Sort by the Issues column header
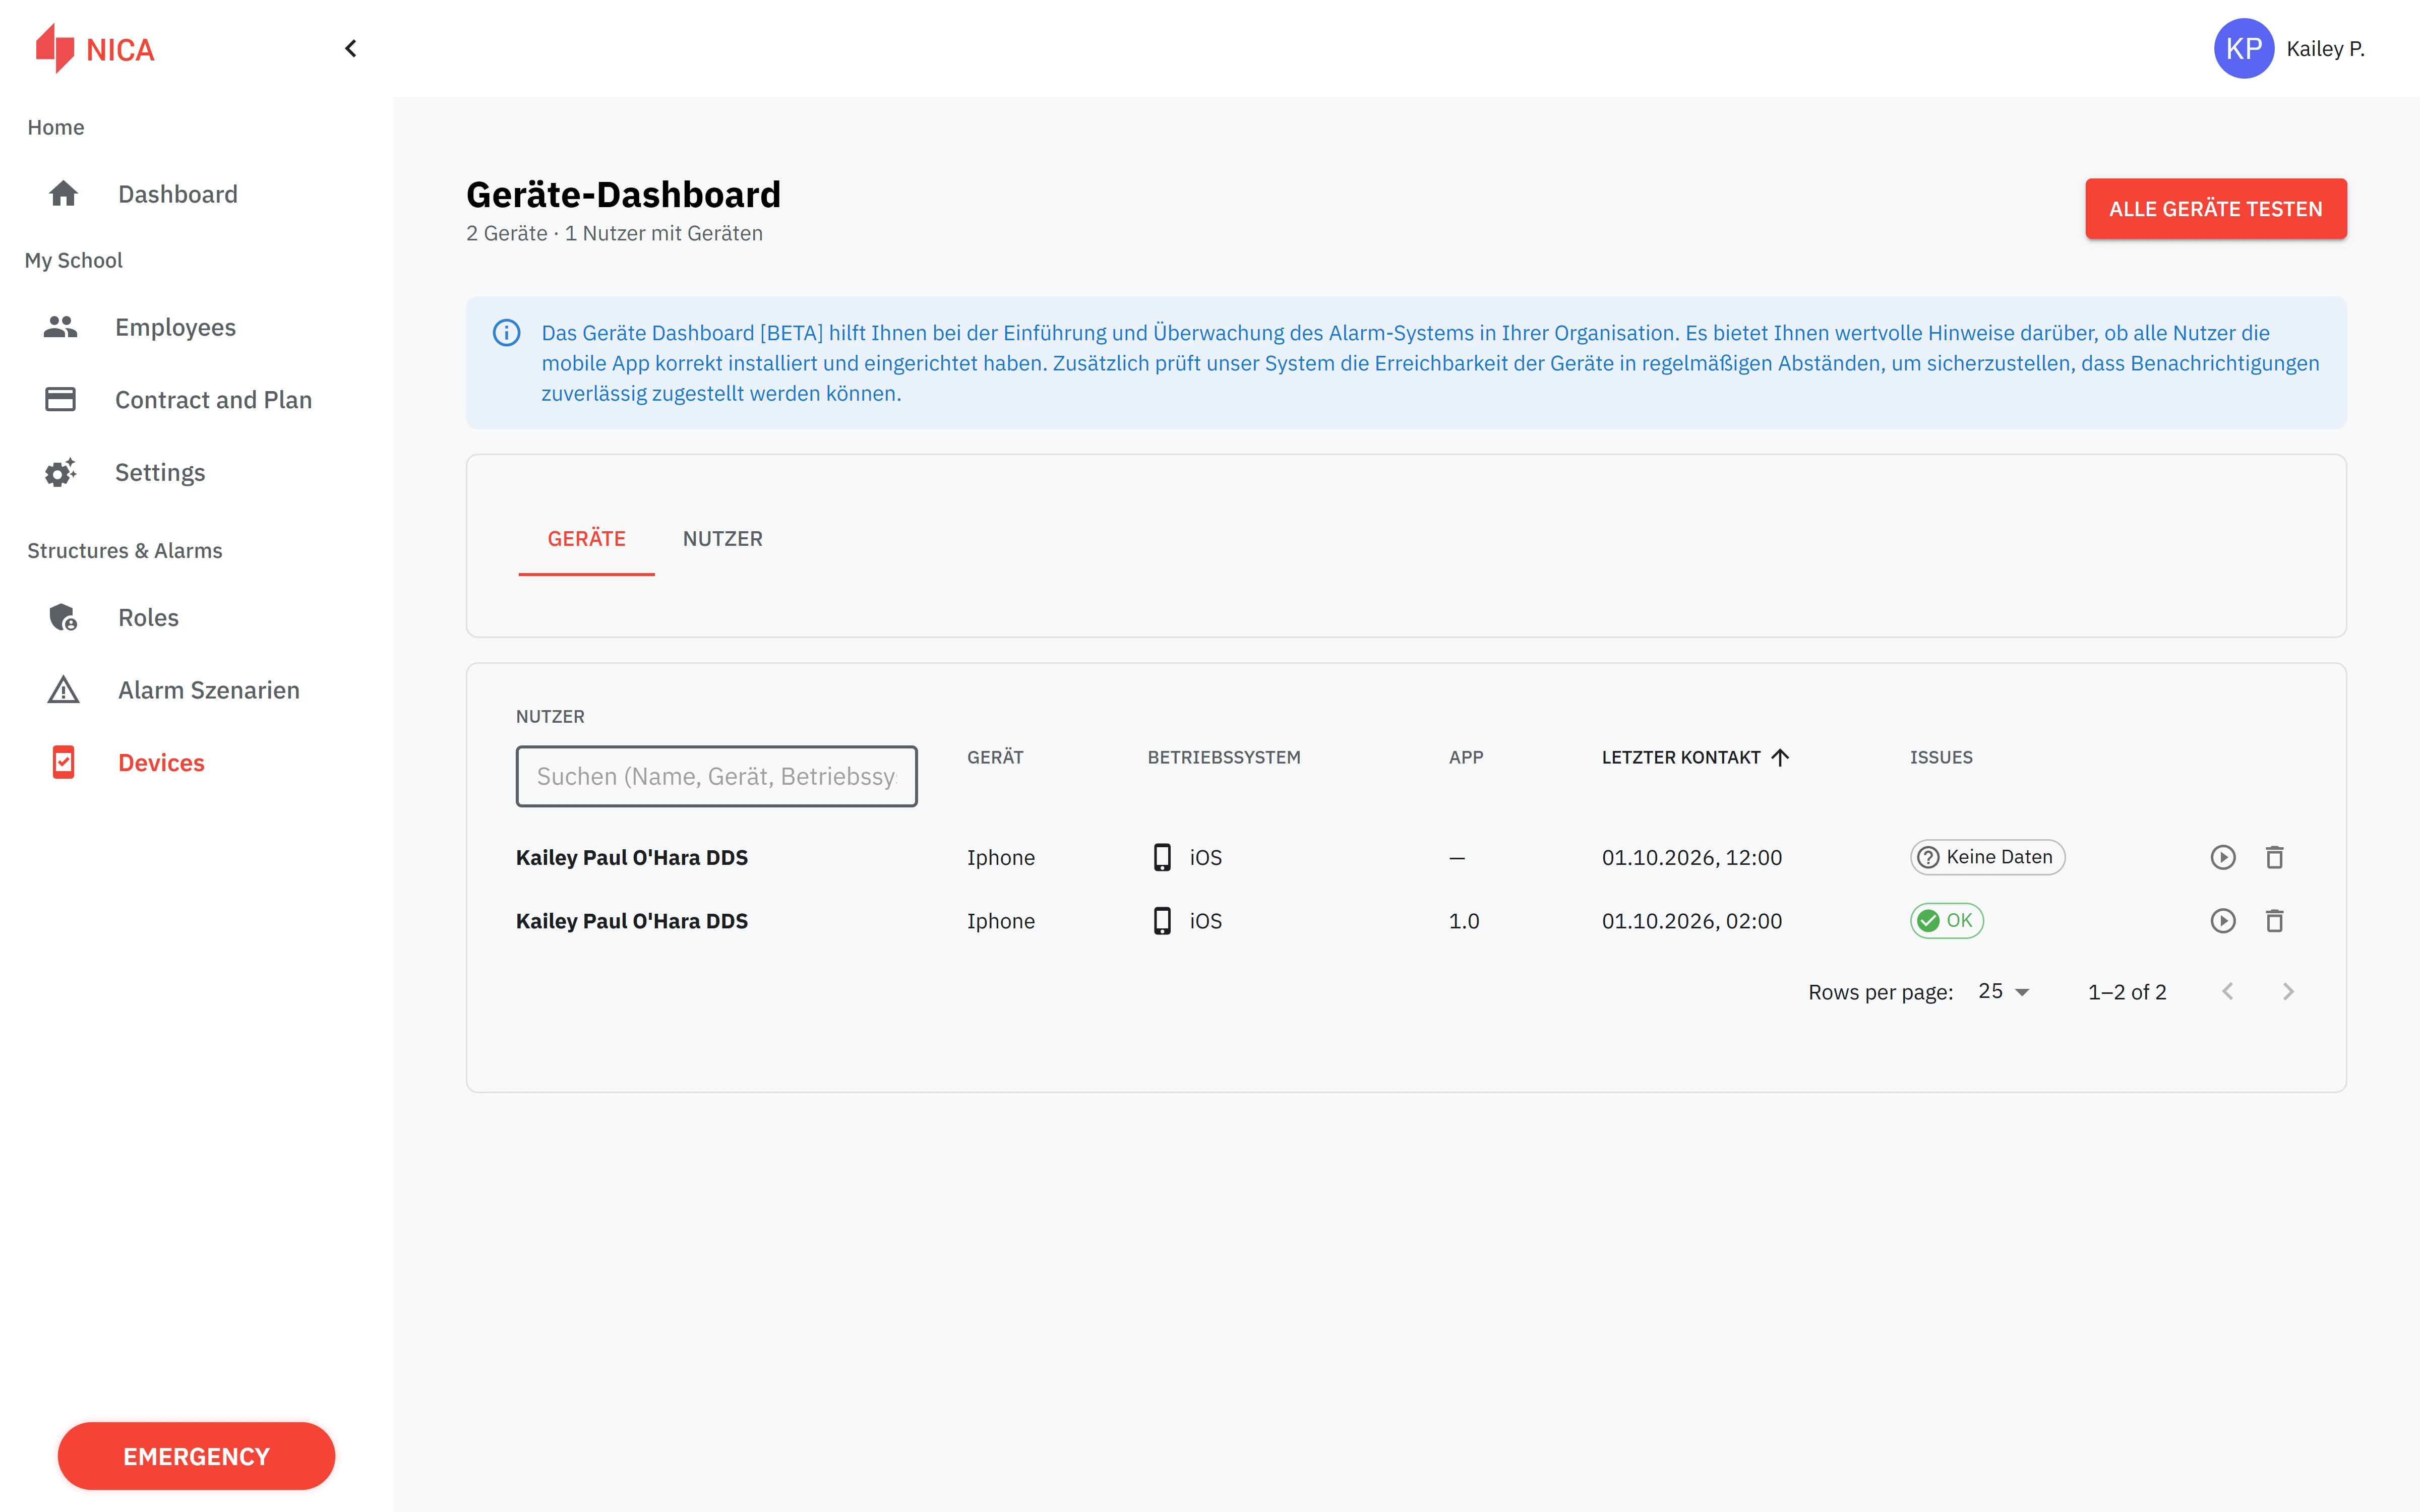Screen dimensions: 2420x1512 tap(1941, 757)
